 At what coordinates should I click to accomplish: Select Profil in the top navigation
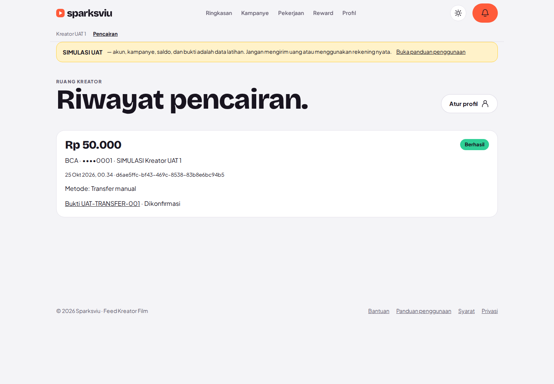349,13
